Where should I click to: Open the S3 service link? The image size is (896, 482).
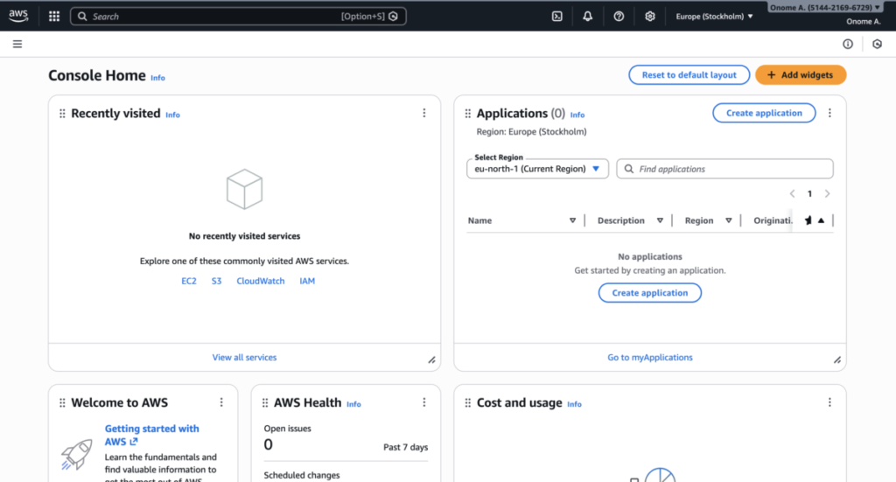216,281
